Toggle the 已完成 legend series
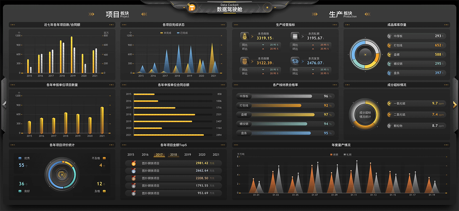The image size is (459, 211). [182, 33]
